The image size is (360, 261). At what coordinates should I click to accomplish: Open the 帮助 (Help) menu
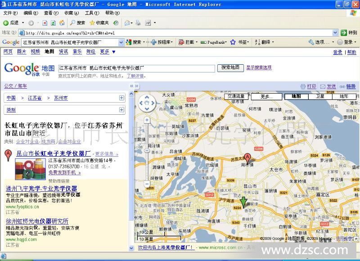(x=112, y=13)
